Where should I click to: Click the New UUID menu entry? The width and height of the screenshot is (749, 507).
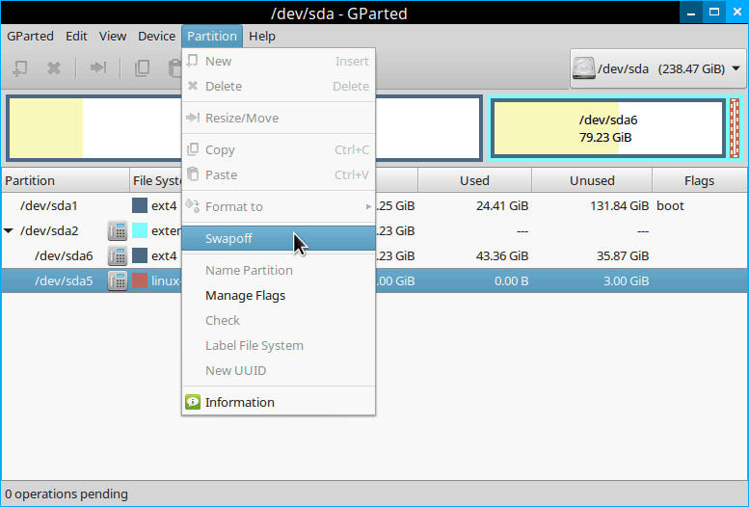279,370
